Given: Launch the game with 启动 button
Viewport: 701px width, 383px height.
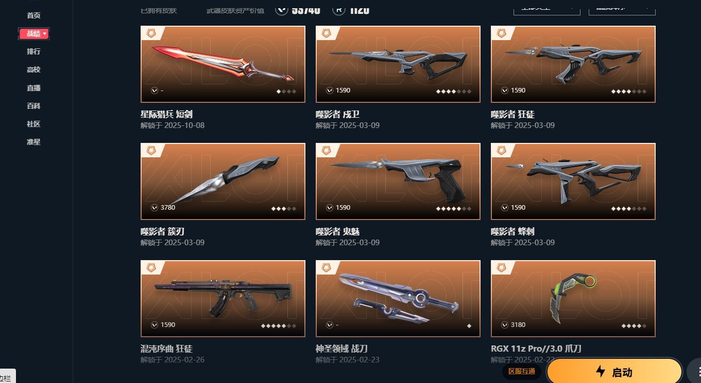Looking at the screenshot, I should (x=614, y=372).
